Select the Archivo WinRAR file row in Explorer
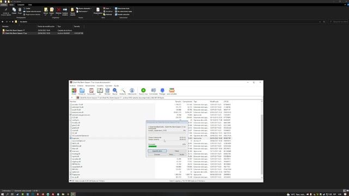The image size is (349, 196). pos(43,33)
